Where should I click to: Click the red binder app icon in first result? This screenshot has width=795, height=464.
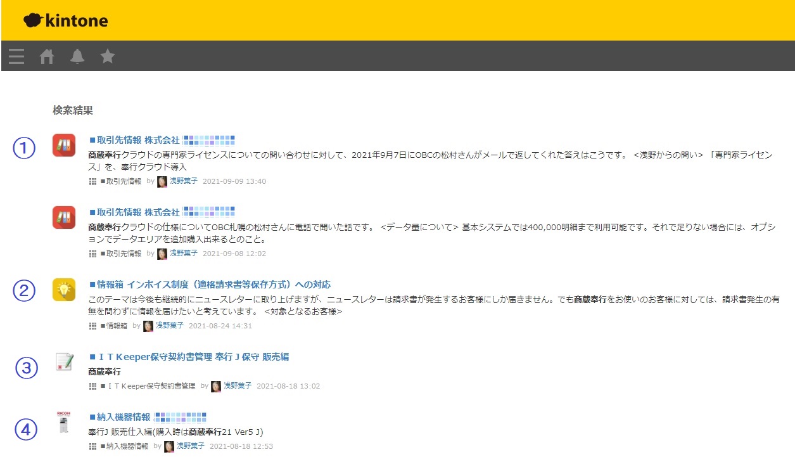(64, 146)
